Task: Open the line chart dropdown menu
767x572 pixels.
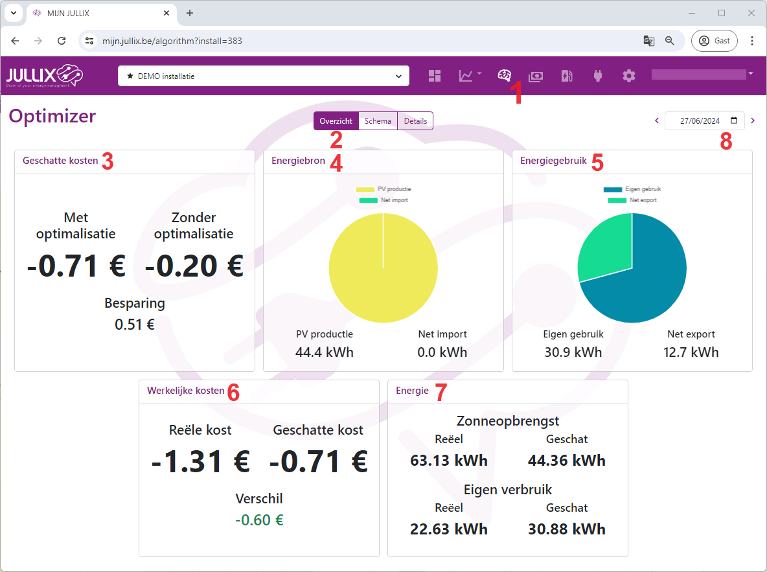Action: 470,76
